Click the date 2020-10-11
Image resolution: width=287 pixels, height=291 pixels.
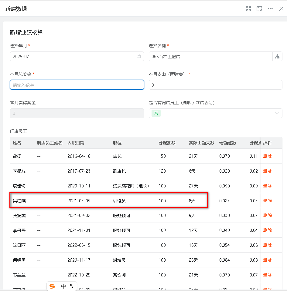[x=79, y=186]
